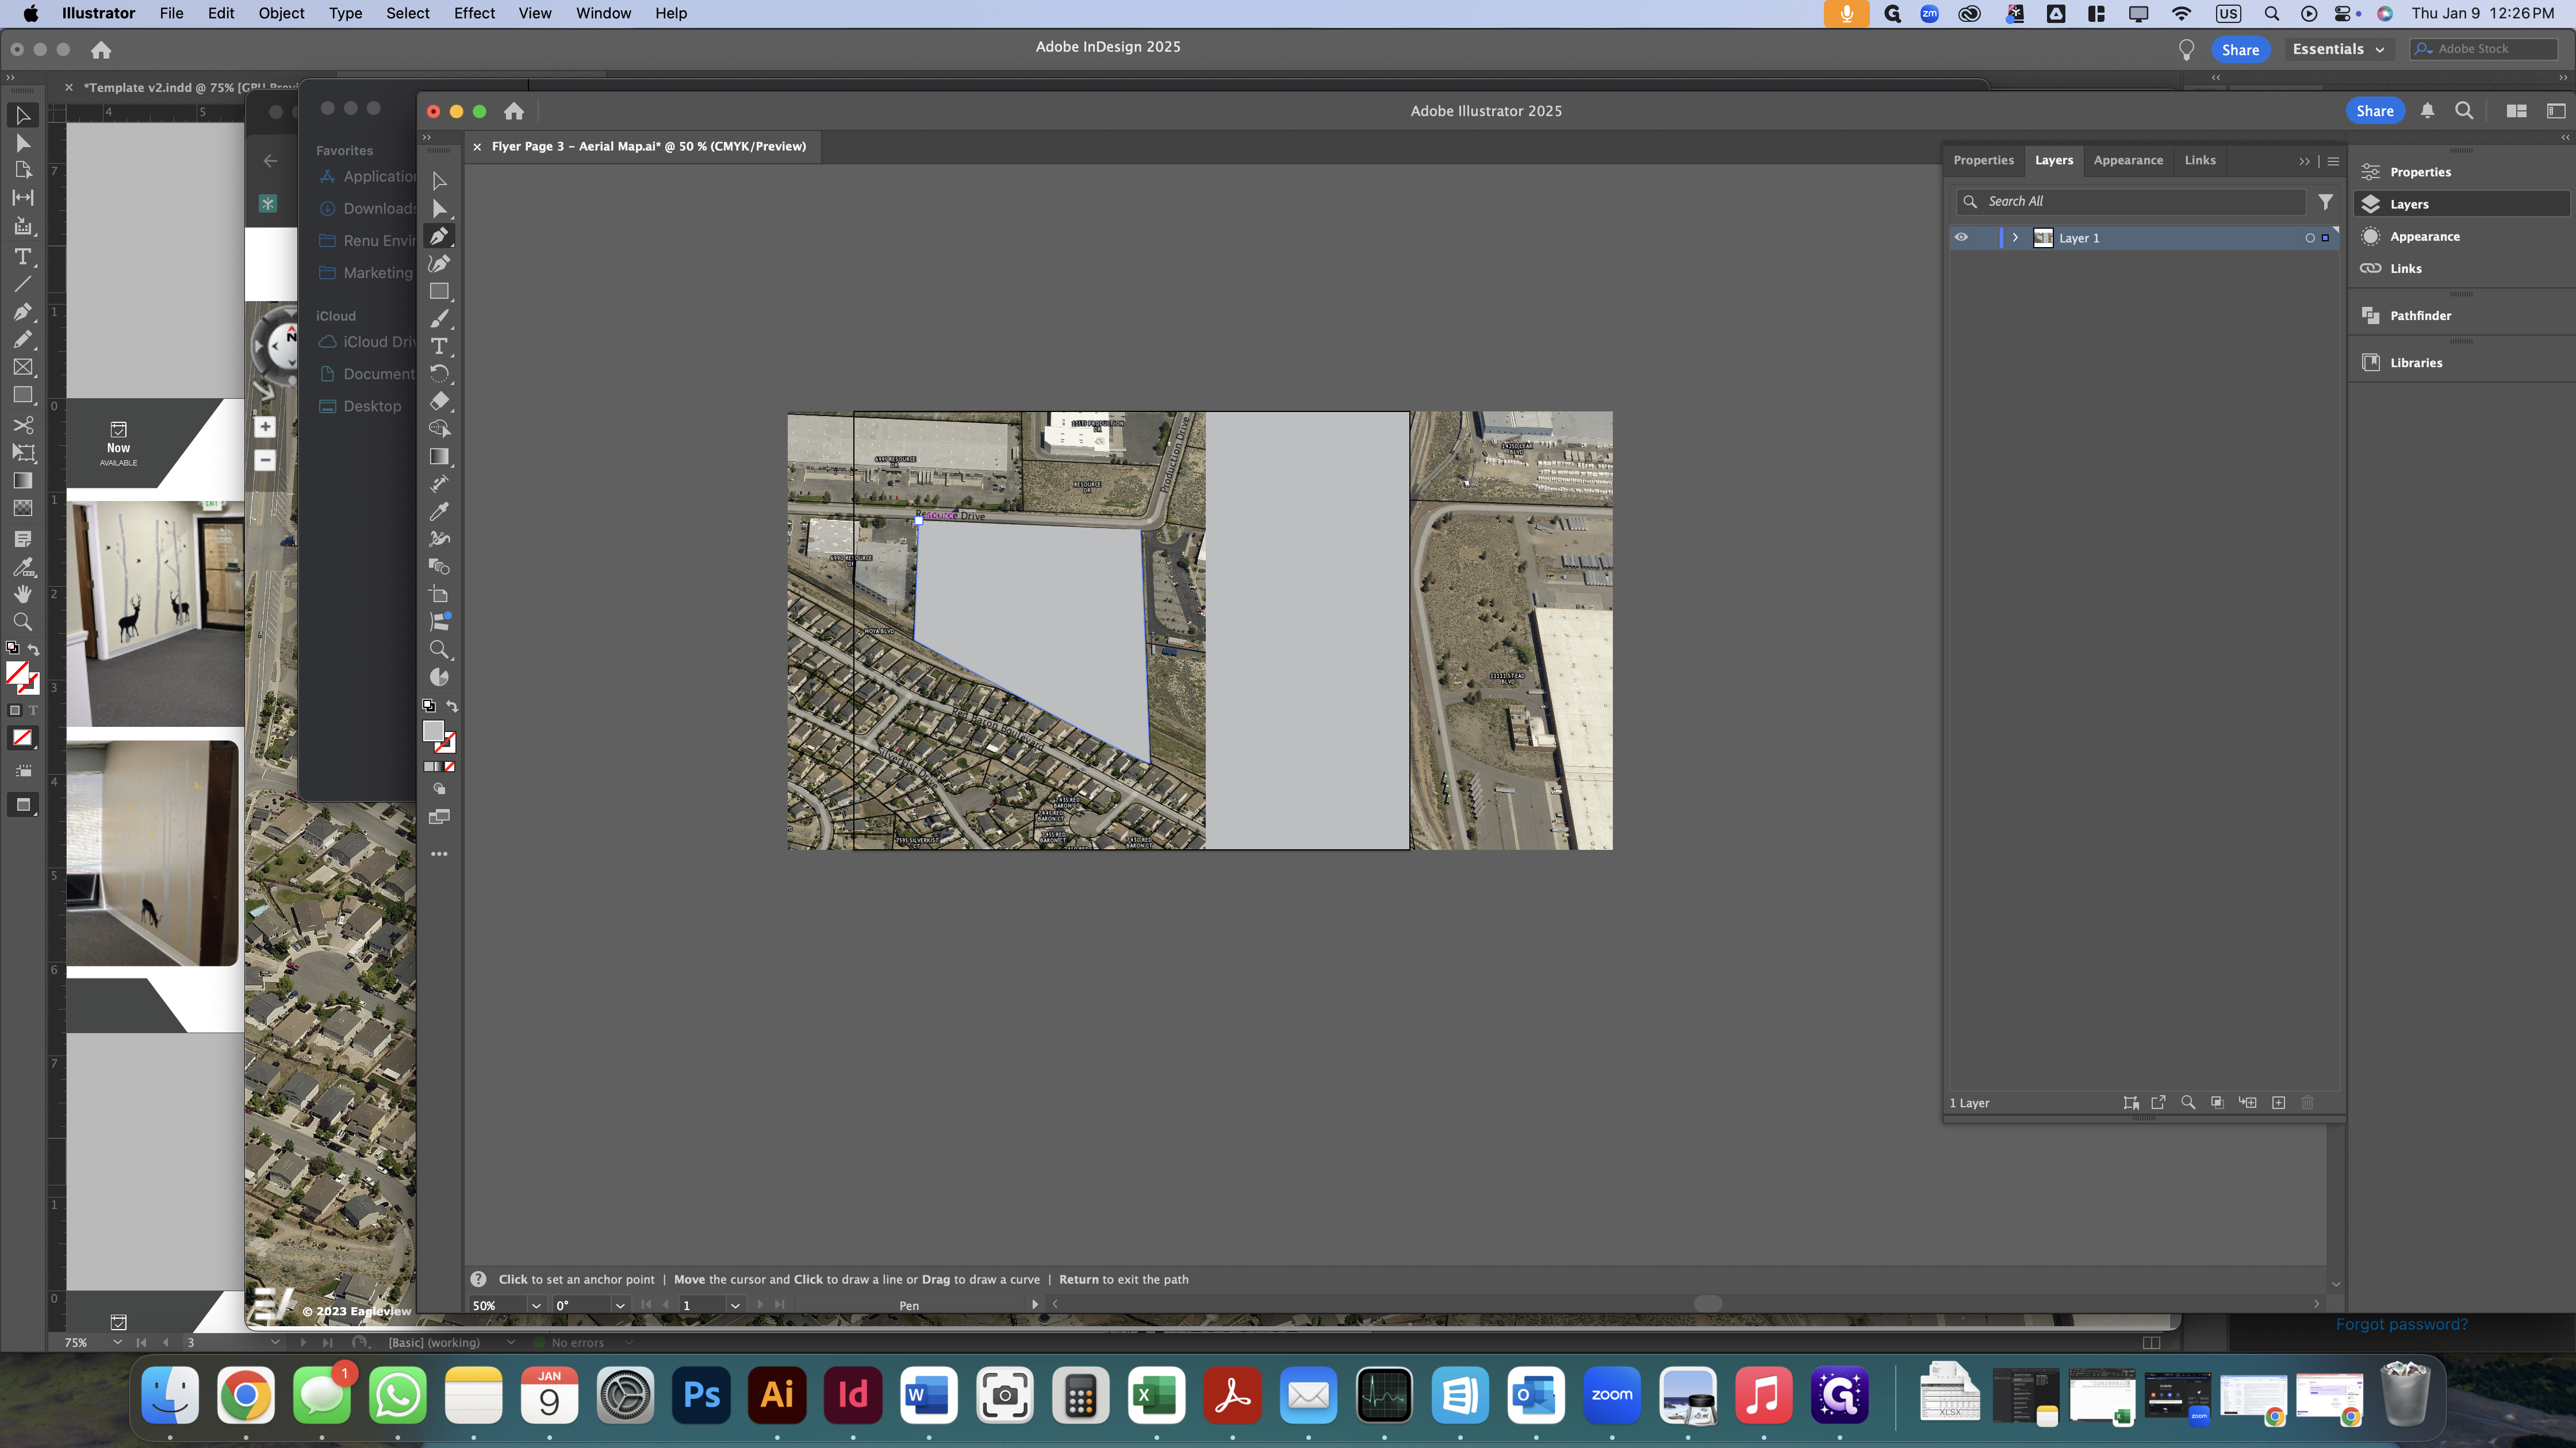Viewport: 2576px width, 1448px height.
Task: Open notifications bell in Illustrator
Action: pyautogui.click(x=2427, y=111)
